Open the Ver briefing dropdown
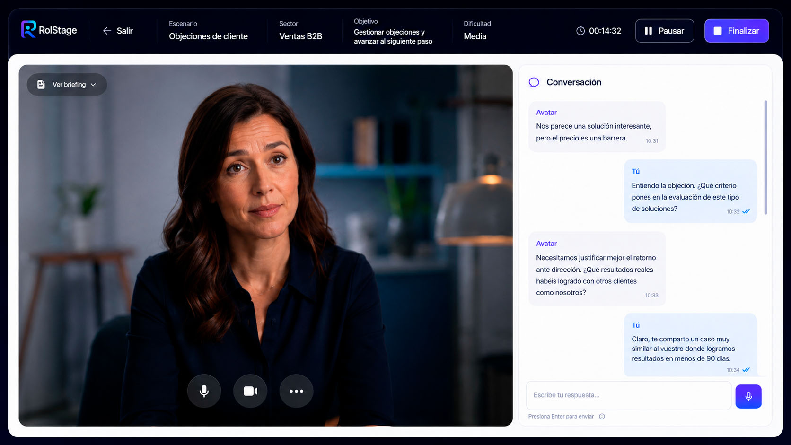 click(x=67, y=84)
